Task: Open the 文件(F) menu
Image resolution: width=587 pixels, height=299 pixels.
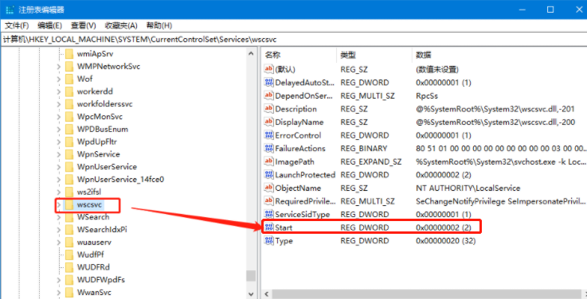Action: pos(17,25)
